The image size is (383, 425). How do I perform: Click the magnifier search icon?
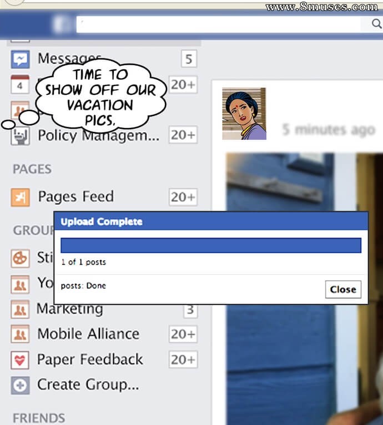tap(376, 24)
